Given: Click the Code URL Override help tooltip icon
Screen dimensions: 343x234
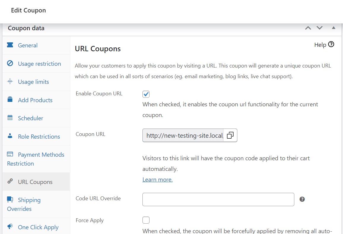Looking at the screenshot, I should coord(302,199).
